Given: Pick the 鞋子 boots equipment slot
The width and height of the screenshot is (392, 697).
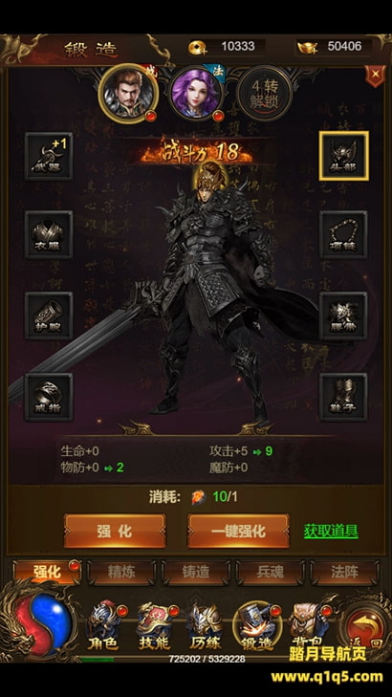Looking at the screenshot, I should pyautogui.click(x=343, y=397).
